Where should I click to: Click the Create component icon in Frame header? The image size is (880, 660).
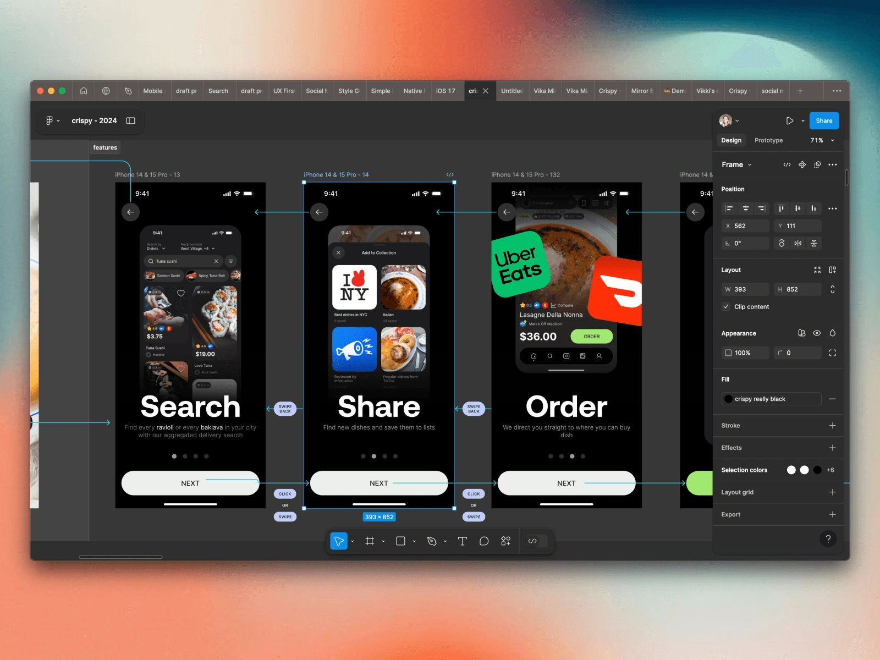tap(802, 164)
